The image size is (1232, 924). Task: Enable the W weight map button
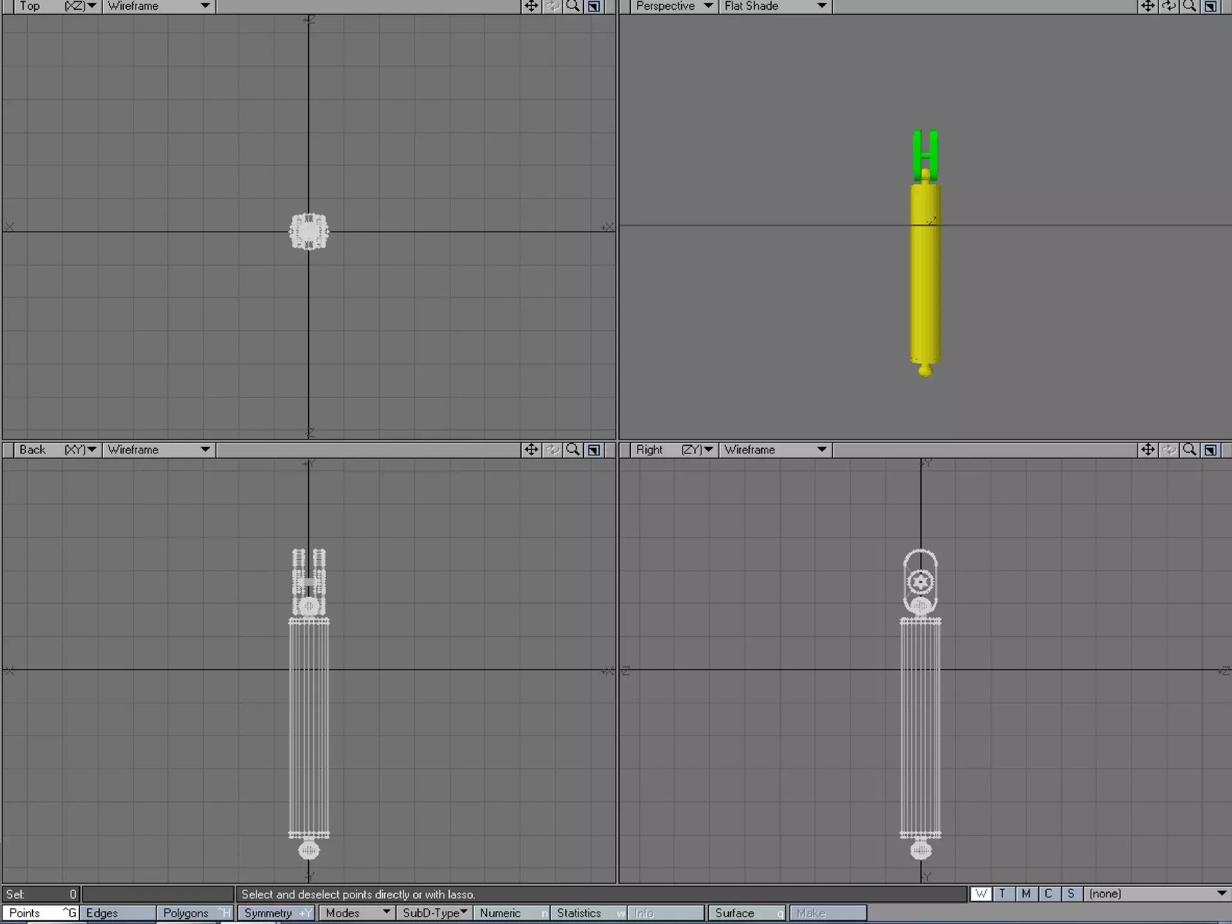point(981,894)
